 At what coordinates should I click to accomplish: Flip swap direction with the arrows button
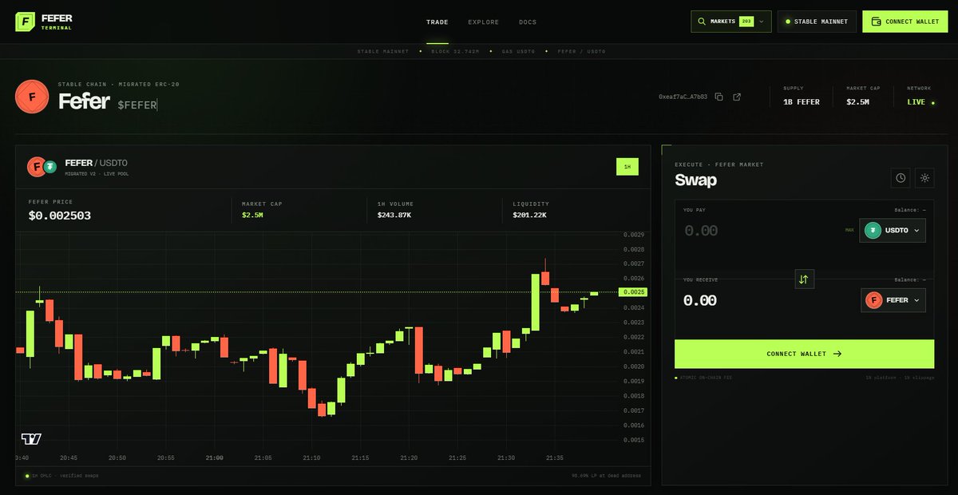point(804,279)
